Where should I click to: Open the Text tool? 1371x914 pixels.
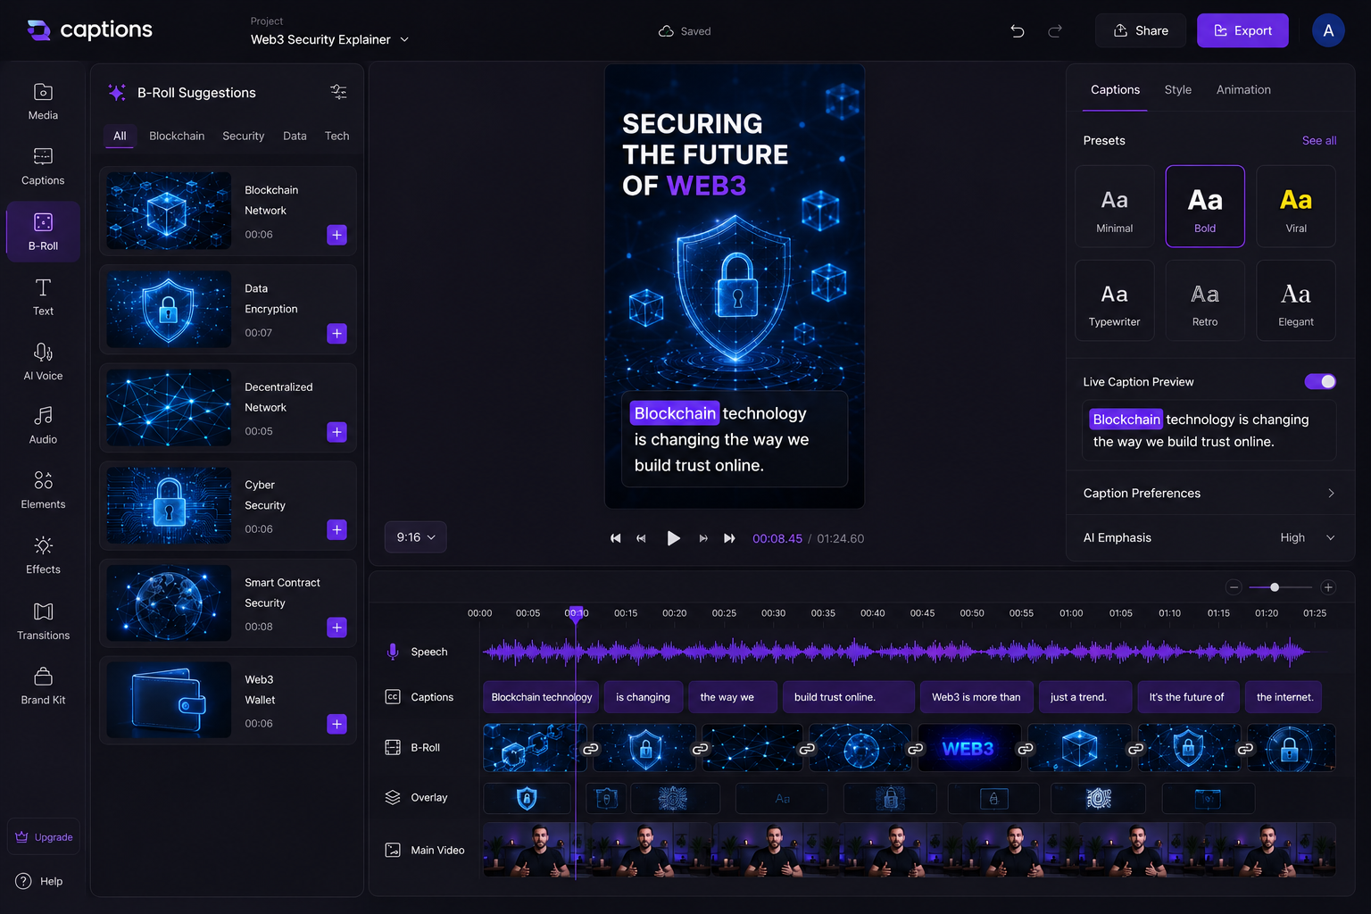pyautogui.click(x=43, y=297)
